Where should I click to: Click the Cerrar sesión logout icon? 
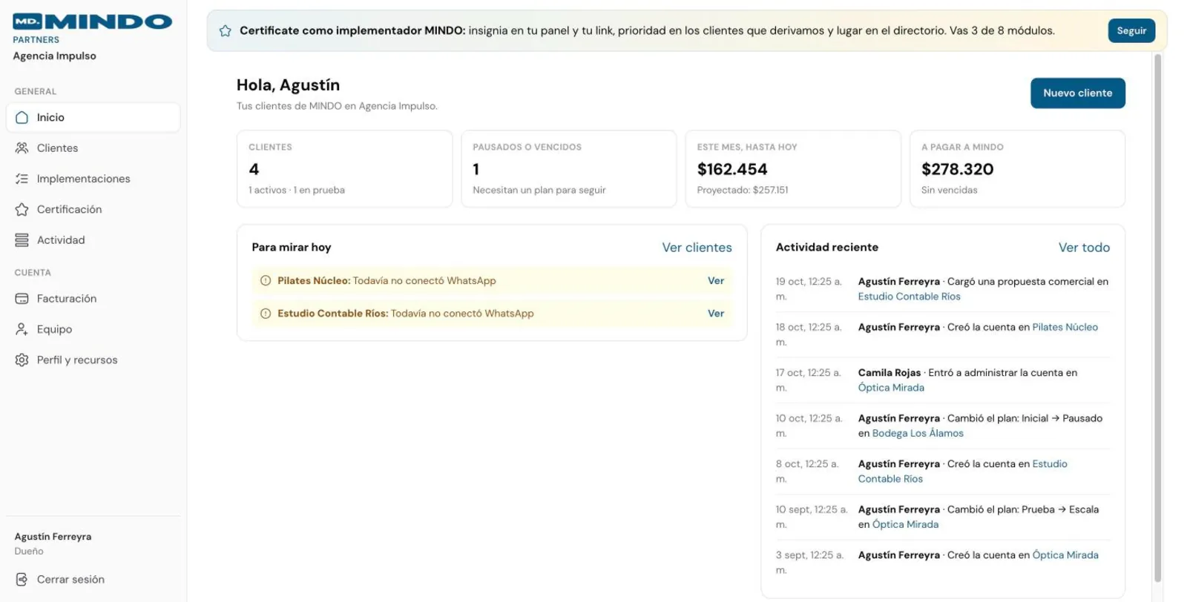click(x=22, y=580)
